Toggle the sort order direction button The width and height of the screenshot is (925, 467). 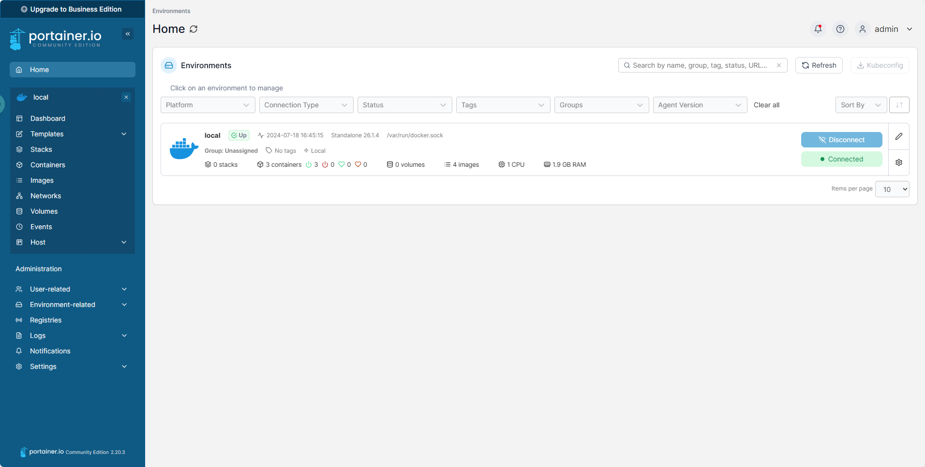(x=899, y=105)
